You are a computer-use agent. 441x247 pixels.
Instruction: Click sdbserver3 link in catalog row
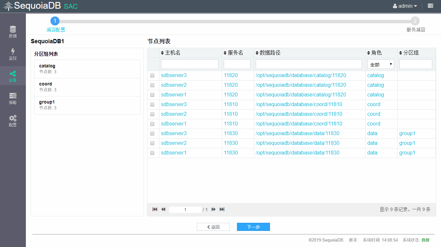point(174,75)
